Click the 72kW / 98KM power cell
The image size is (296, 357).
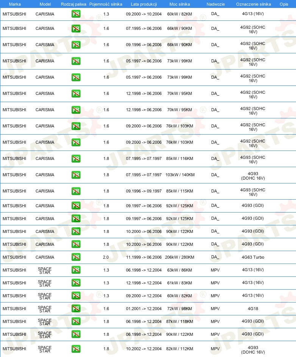pos(179,309)
